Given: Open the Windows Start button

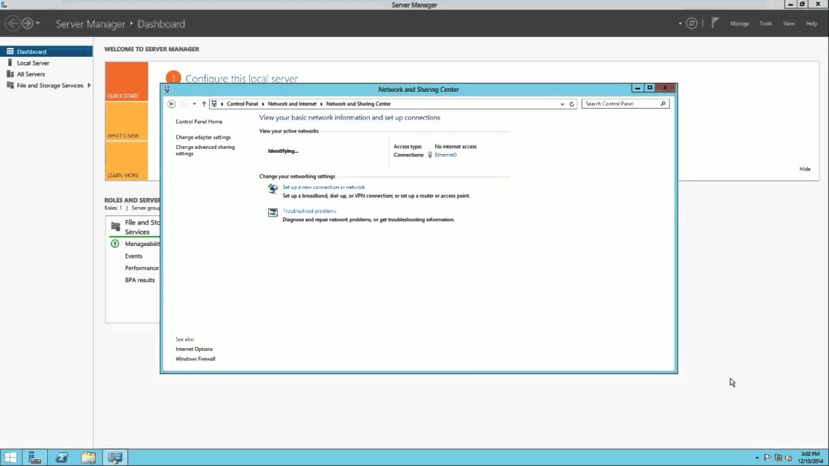Looking at the screenshot, I should pyautogui.click(x=10, y=458).
